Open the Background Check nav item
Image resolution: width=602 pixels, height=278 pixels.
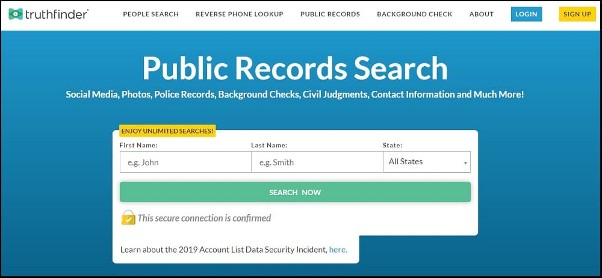415,14
